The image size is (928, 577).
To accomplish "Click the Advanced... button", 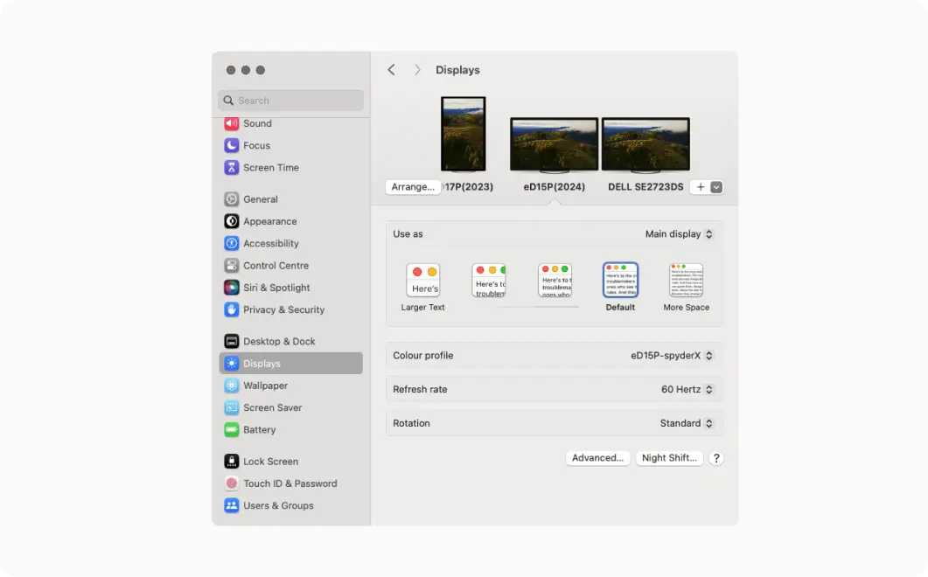I will pos(597,458).
